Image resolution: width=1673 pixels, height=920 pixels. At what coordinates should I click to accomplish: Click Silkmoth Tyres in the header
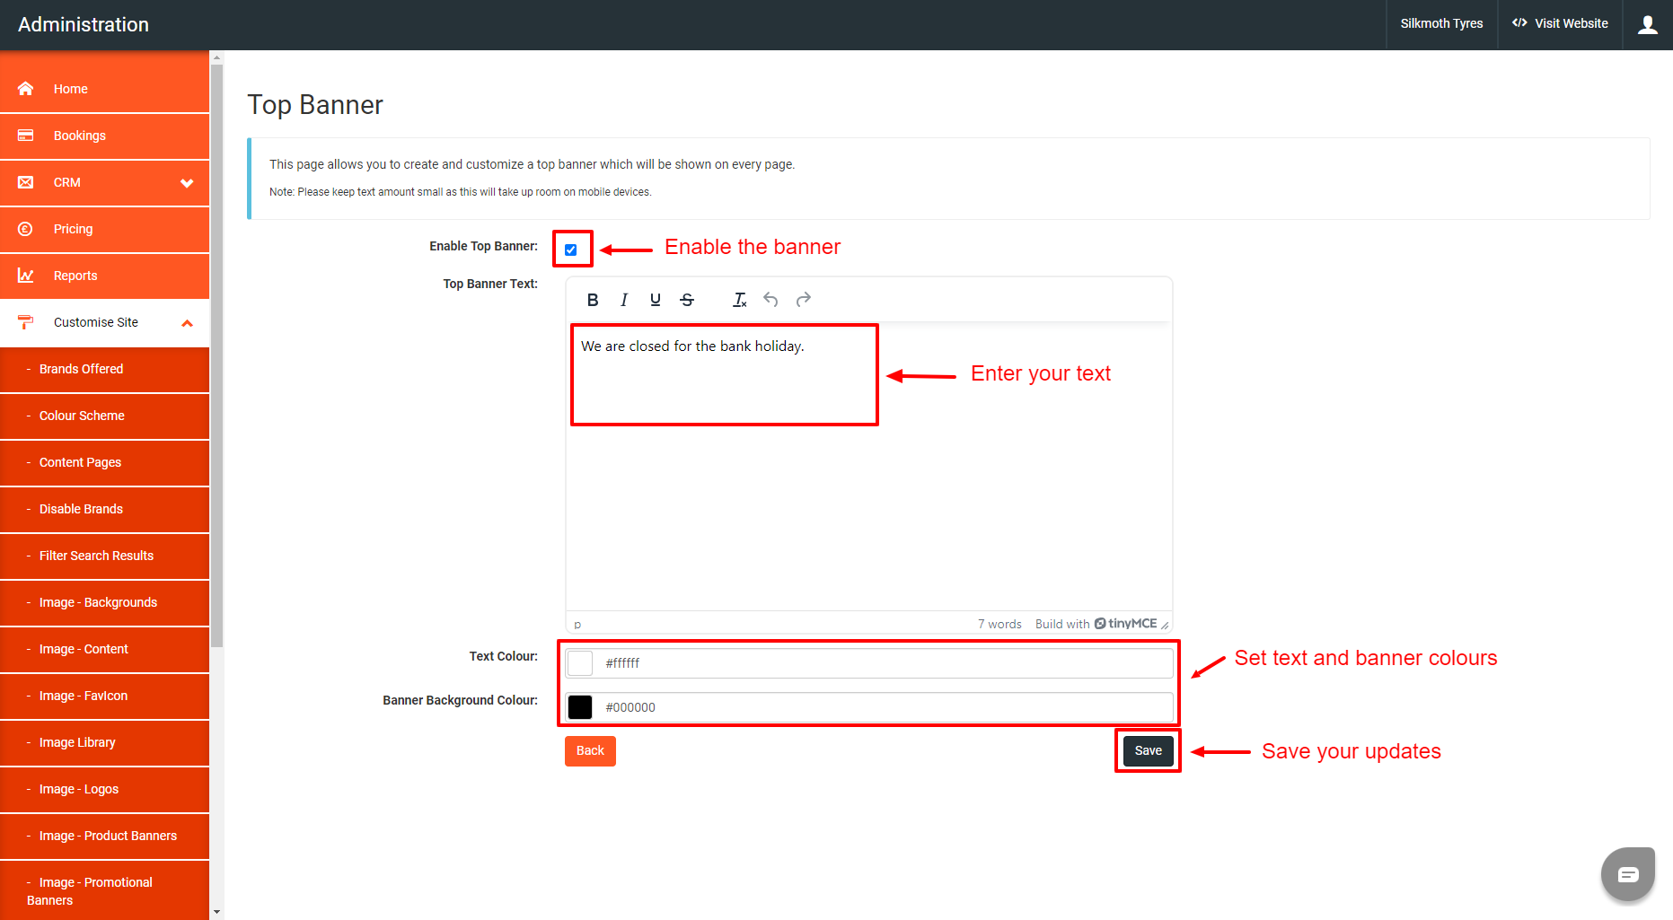[1441, 24]
